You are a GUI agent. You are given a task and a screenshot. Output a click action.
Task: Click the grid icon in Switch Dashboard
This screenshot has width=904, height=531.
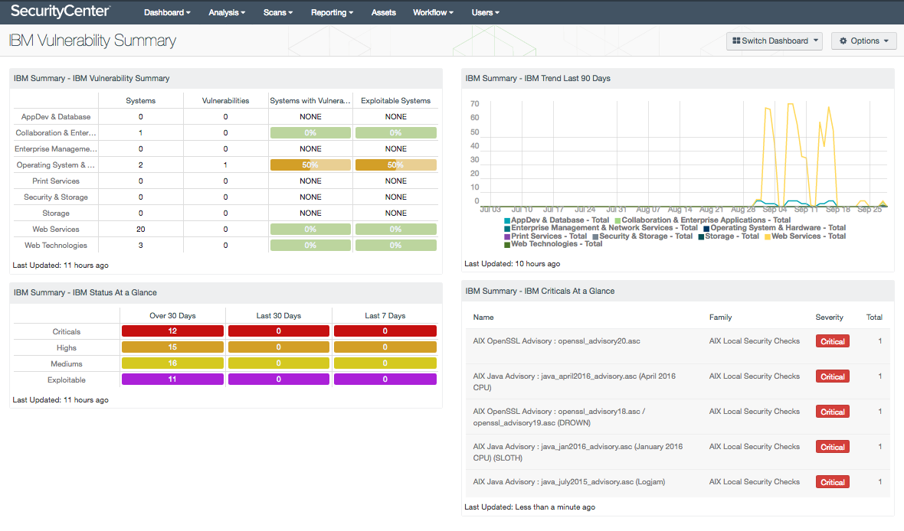[x=736, y=41]
